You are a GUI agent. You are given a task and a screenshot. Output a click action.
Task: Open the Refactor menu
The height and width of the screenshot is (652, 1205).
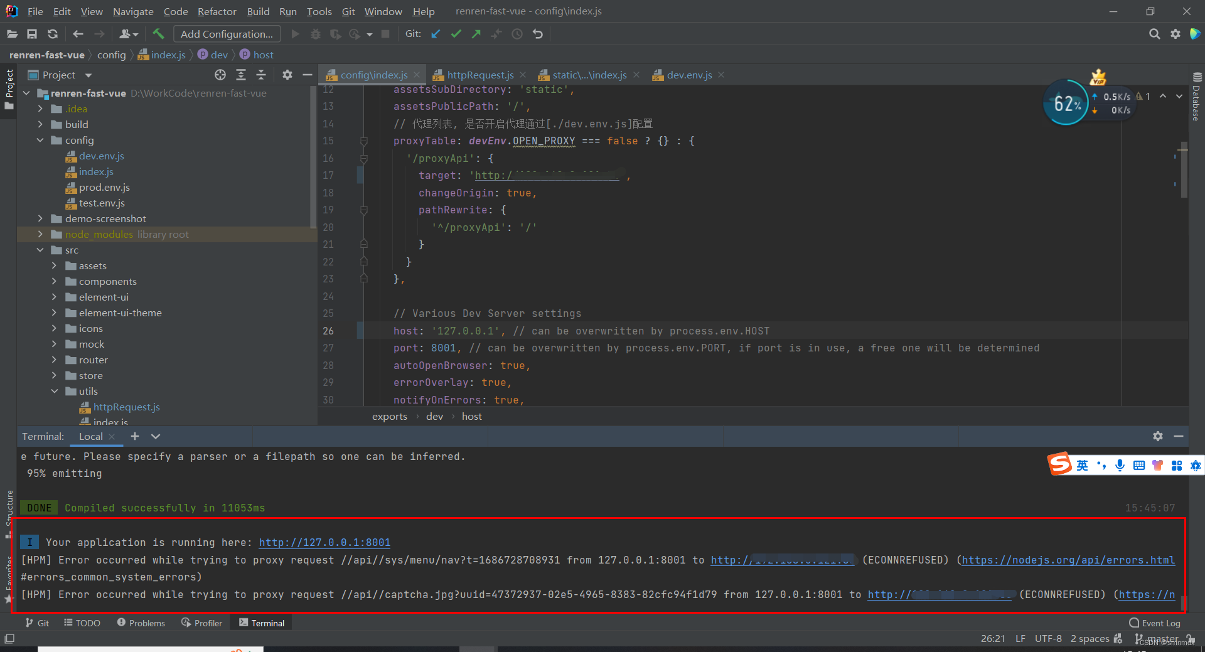(217, 11)
